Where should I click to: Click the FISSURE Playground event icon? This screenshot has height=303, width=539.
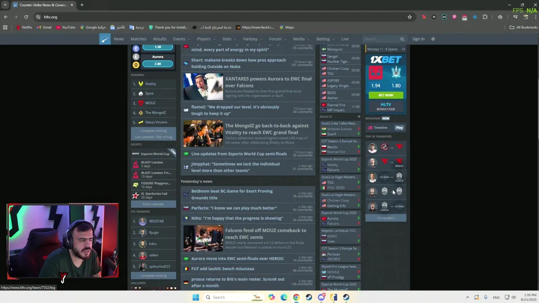tap(136, 185)
